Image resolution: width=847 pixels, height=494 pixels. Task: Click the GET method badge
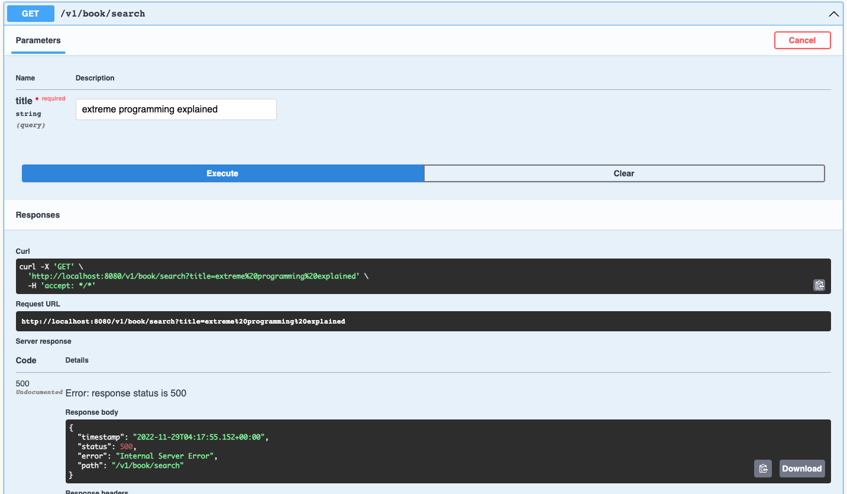(31, 14)
